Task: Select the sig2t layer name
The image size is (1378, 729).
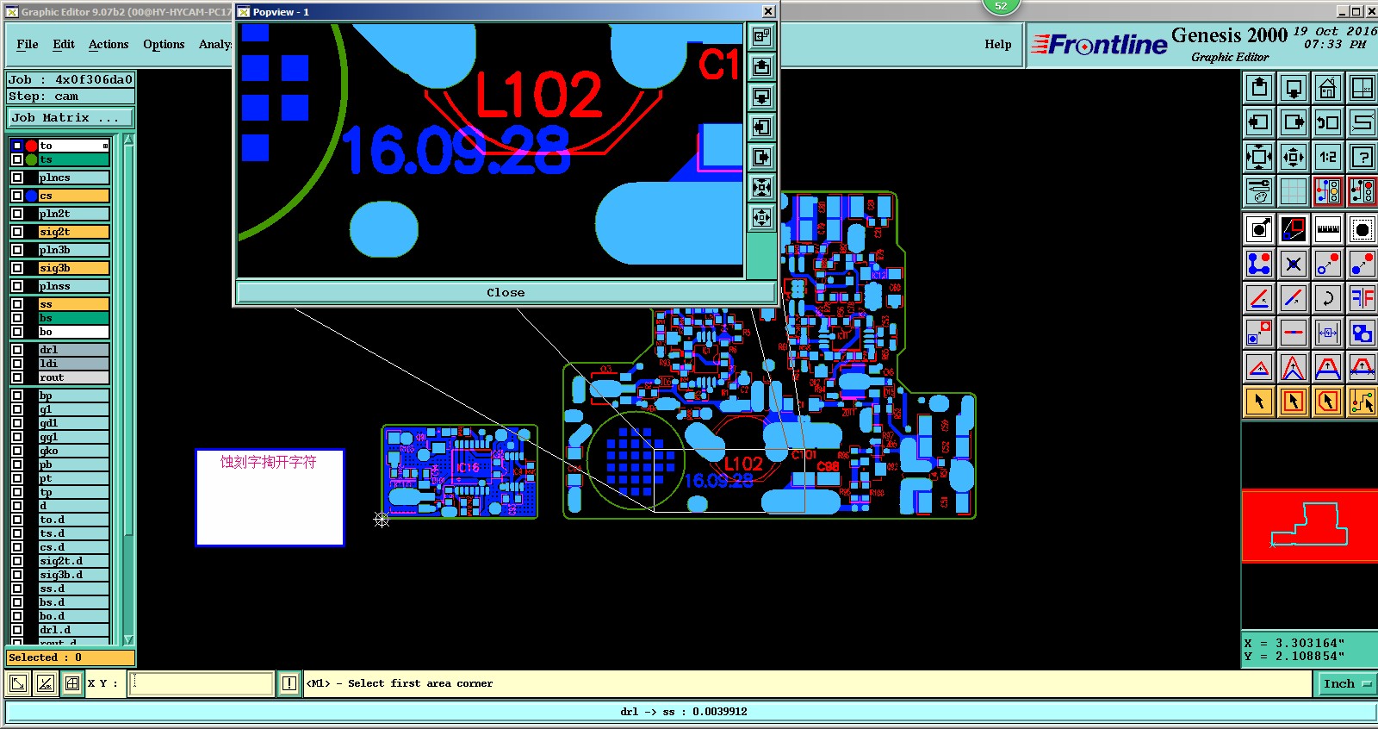Action: point(73,232)
